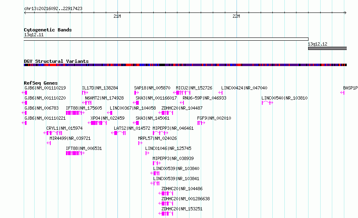Viewport: 358px width, 218px height.
Task: Click the 22M ruler tick label
Action: [x=236, y=16]
